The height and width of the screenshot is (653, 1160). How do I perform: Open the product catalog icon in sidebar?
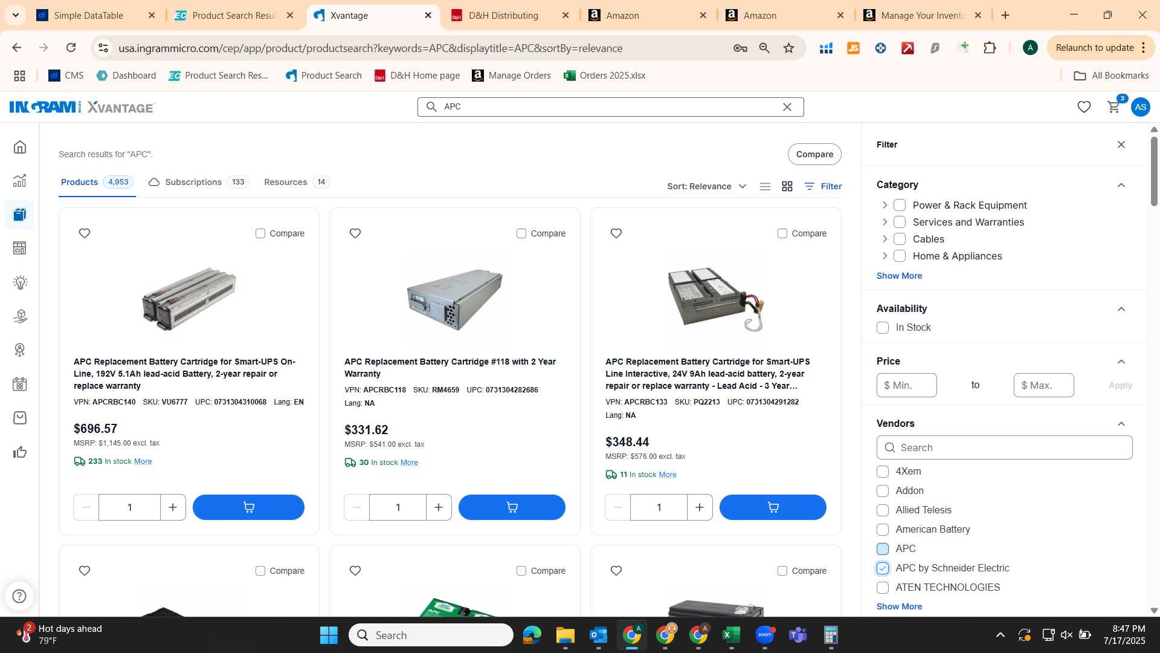[x=20, y=215]
